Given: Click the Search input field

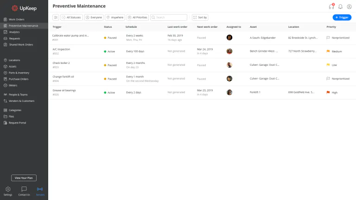Looking at the screenshot, I should click(169, 18).
